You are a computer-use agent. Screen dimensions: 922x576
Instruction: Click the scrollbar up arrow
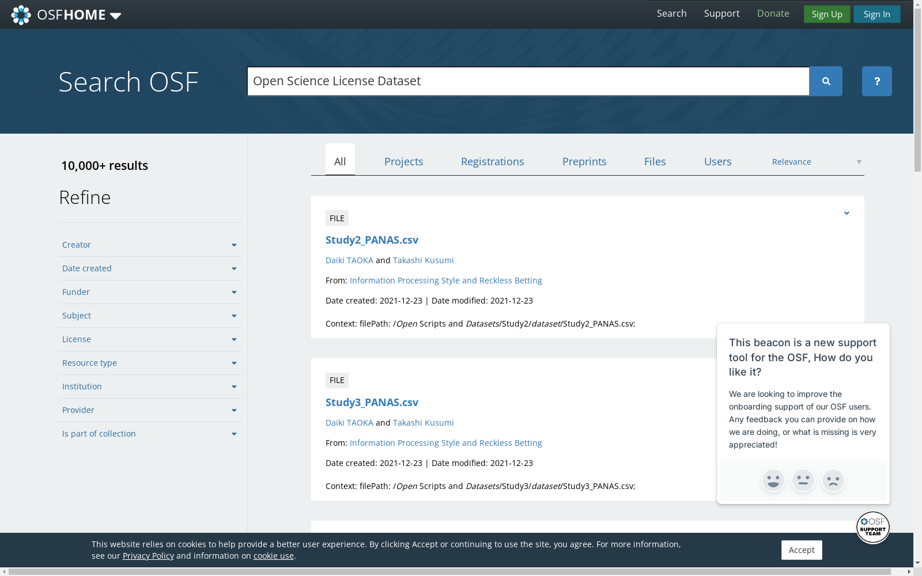(917, 4)
